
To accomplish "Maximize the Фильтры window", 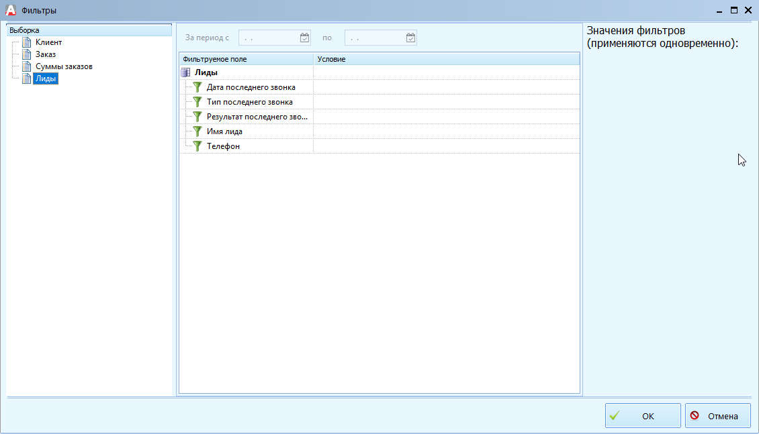I will [x=734, y=10].
